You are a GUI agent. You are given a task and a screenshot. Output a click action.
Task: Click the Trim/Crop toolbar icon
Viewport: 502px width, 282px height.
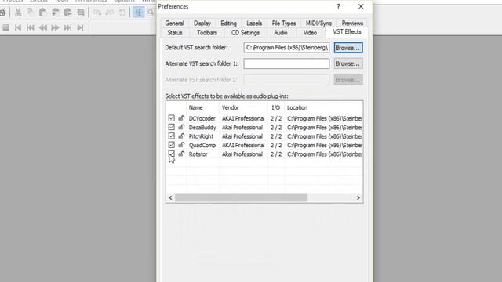(81, 13)
